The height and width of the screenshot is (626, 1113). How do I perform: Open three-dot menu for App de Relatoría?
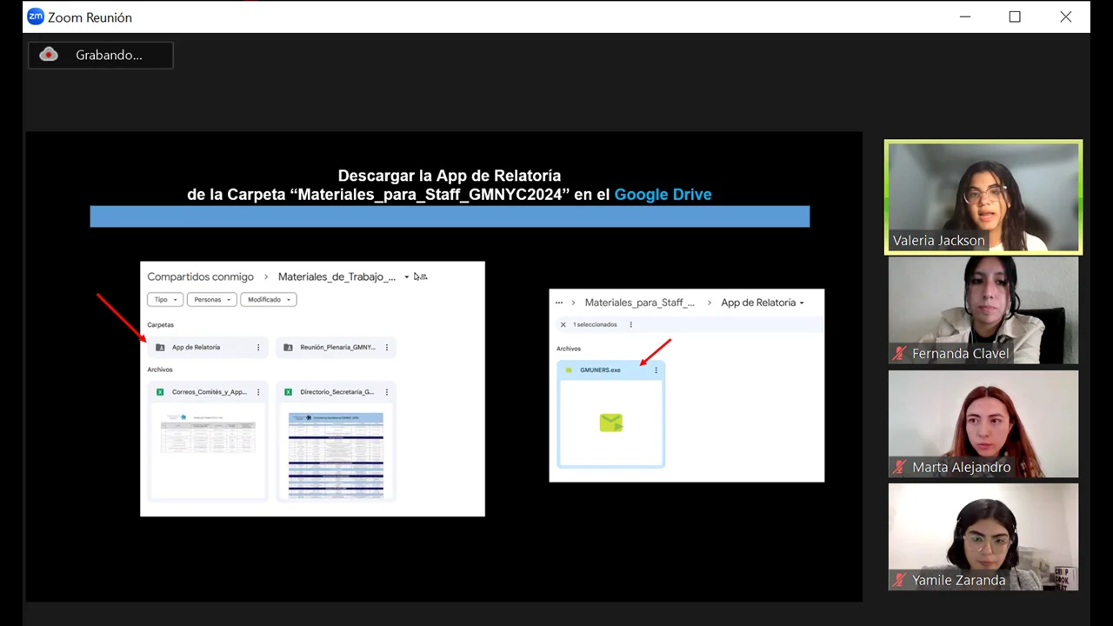(x=258, y=348)
